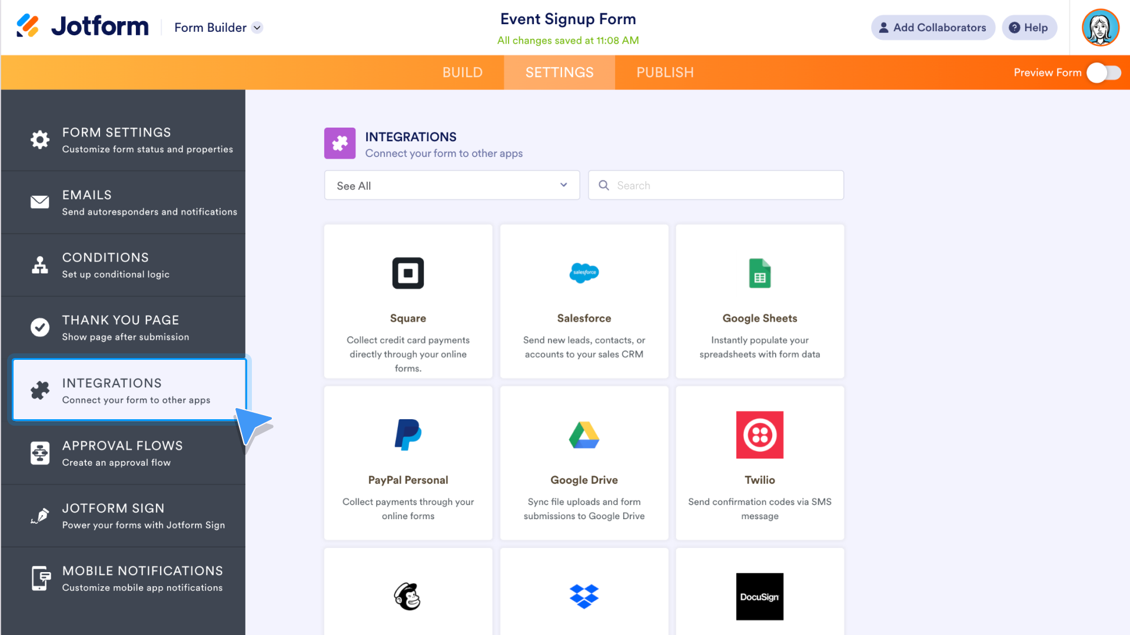The height and width of the screenshot is (635, 1130).
Task: Click the Twilio SMS integration icon
Action: (759, 434)
